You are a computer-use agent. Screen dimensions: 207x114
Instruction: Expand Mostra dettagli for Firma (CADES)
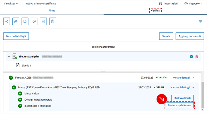[183, 78]
